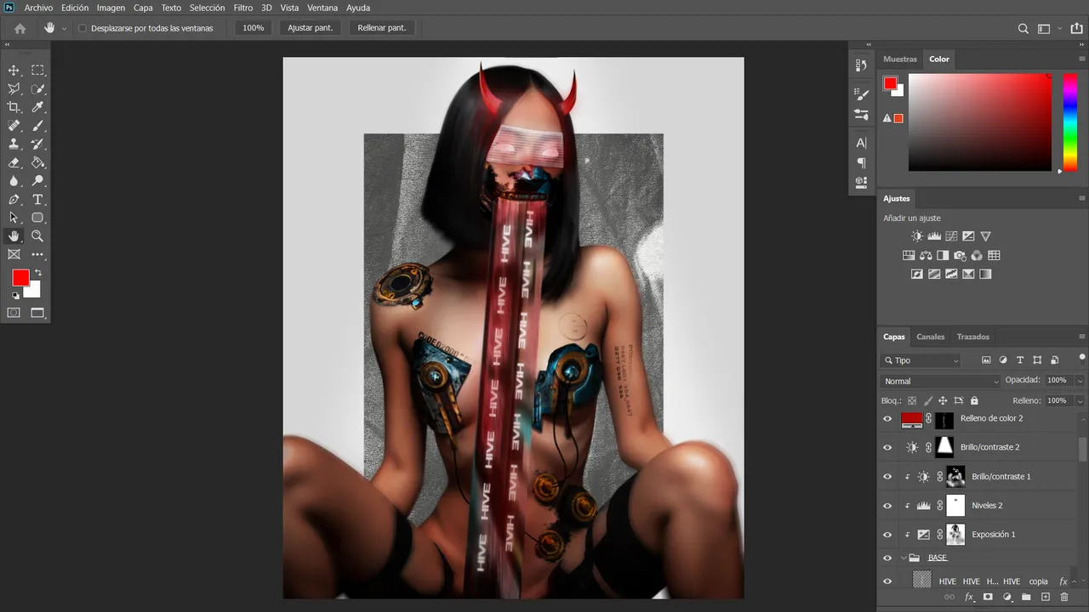Click the search icon in options bar

click(x=1023, y=28)
